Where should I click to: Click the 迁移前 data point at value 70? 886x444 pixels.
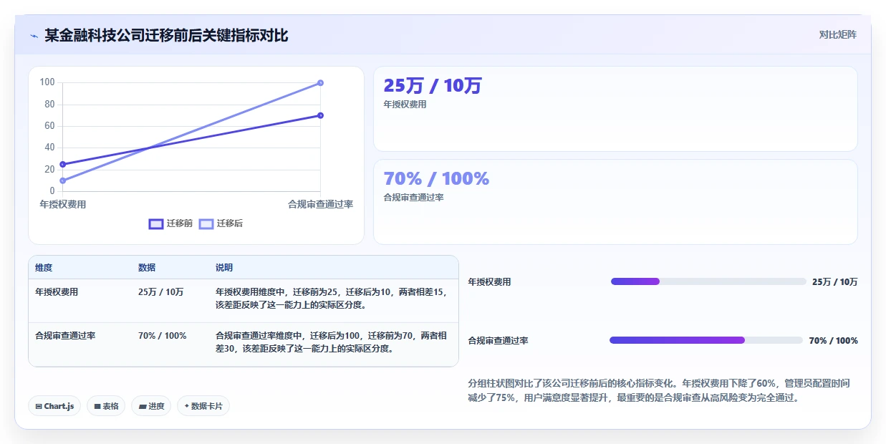320,115
